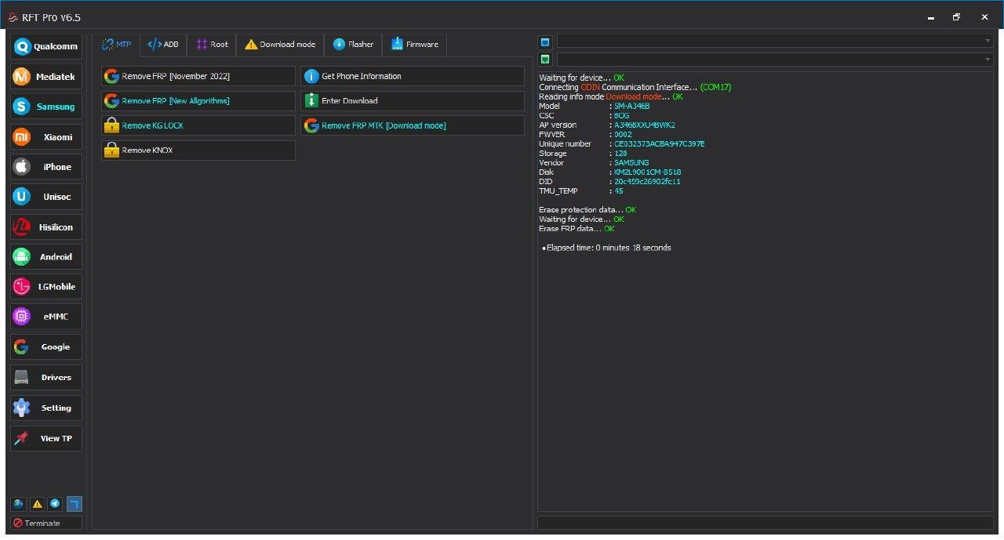Click the model value SM-A346B

[631, 107]
